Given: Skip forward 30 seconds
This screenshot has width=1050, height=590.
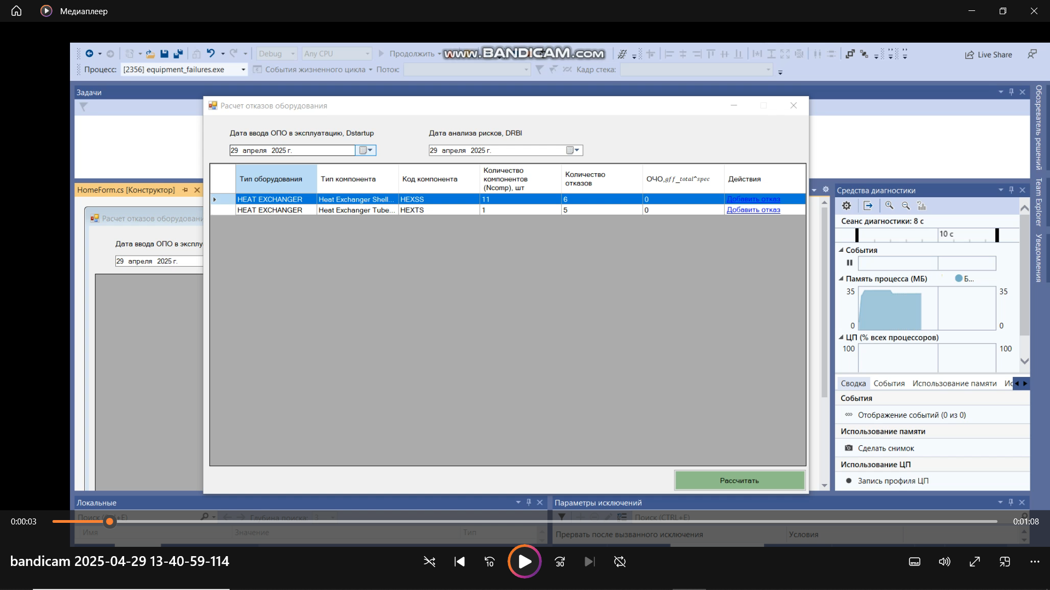Looking at the screenshot, I should 560,562.
